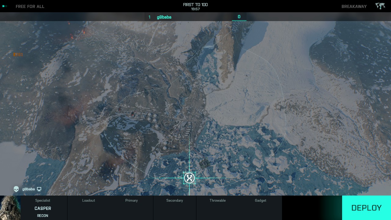The width and height of the screenshot is (391, 220).
Task: Select the spawn point marker on map
Action: coord(189,178)
